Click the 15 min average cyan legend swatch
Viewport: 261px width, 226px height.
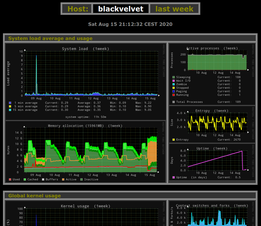[10, 110]
